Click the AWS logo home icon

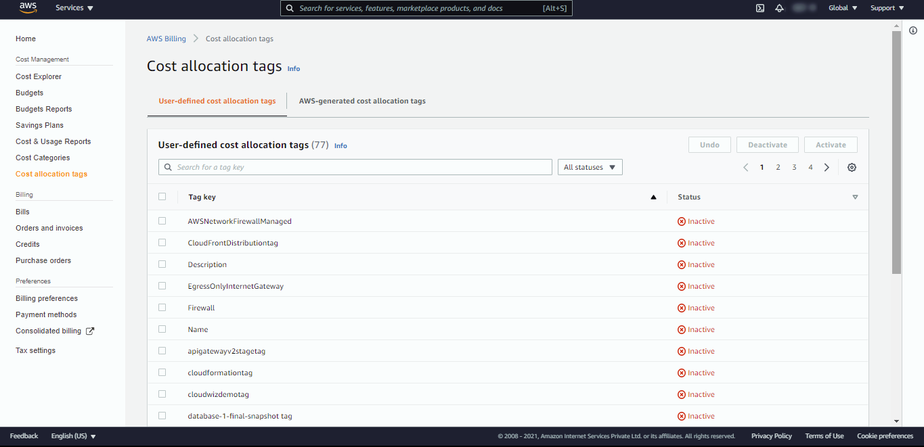click(28, 8)
